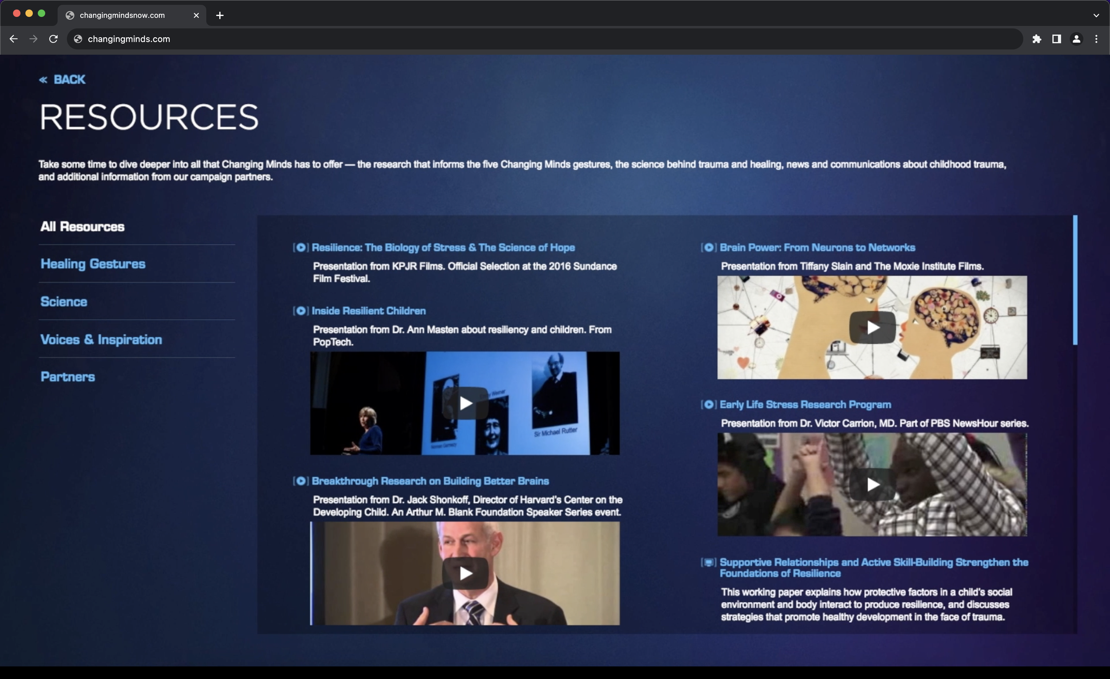Click video icon beside Inside Resilient Children

point(301,311)
